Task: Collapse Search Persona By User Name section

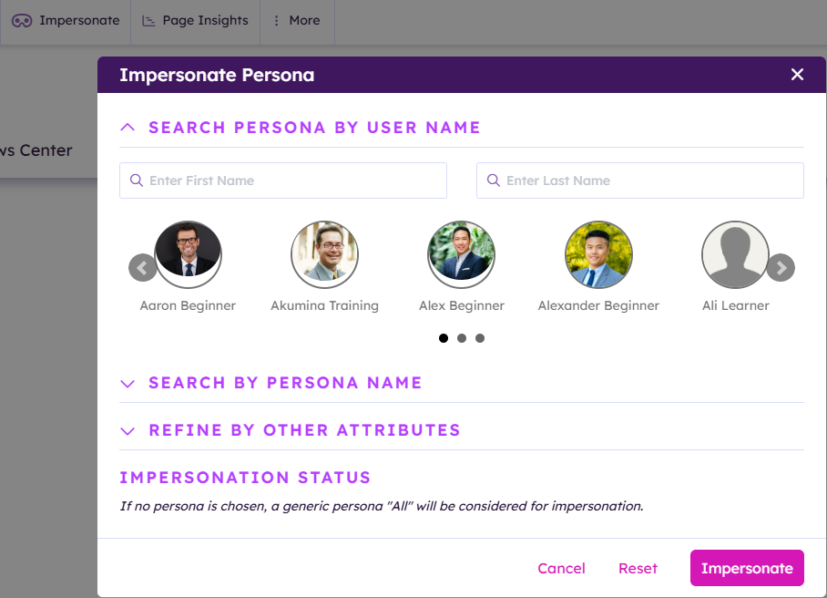Action: [128, 128]
